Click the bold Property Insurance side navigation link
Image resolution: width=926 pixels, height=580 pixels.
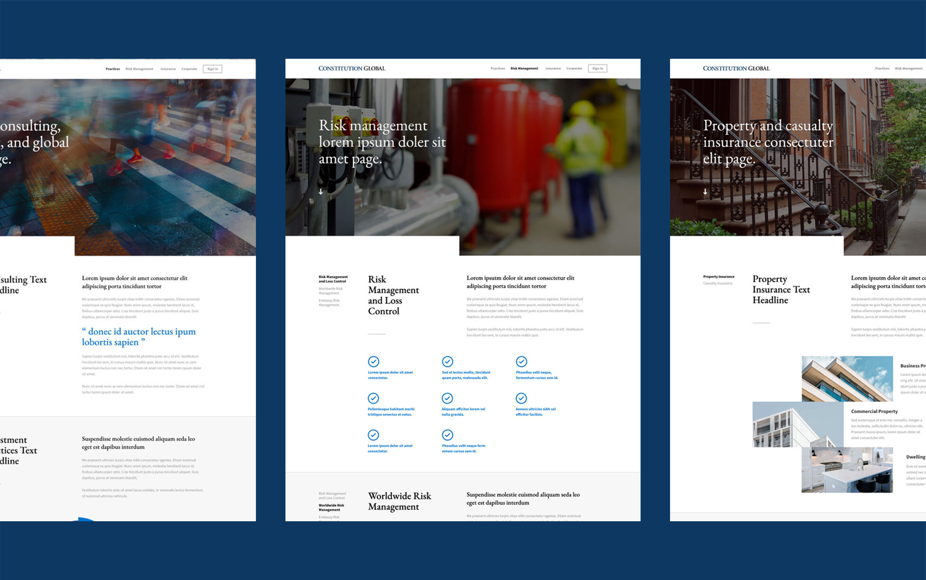pyautogui.click(x=718, y=277)
